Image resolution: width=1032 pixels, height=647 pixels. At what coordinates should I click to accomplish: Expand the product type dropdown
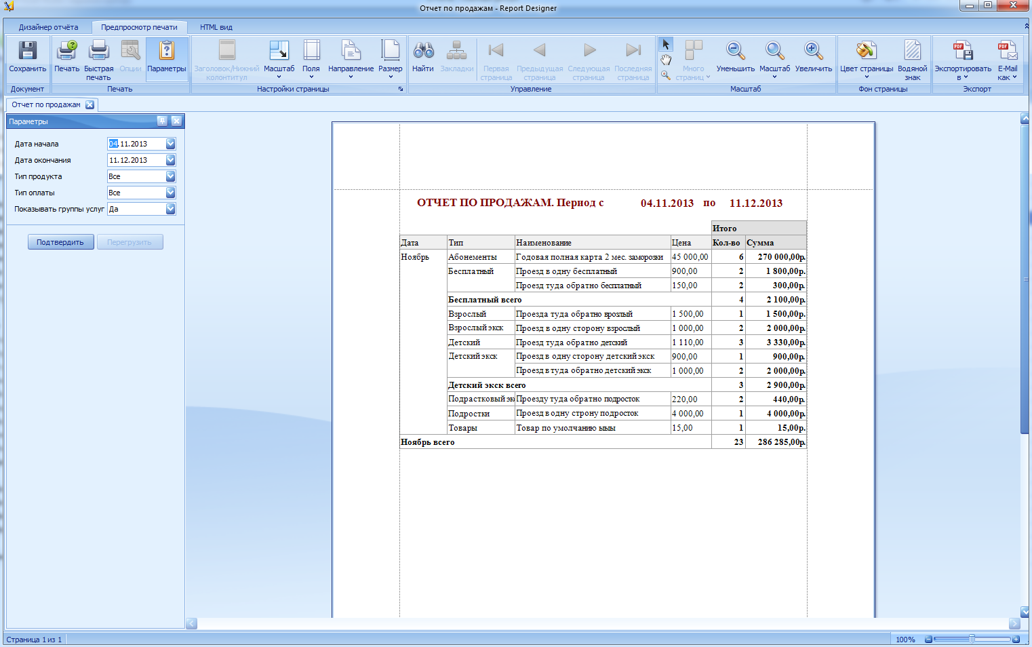[170, 176]
